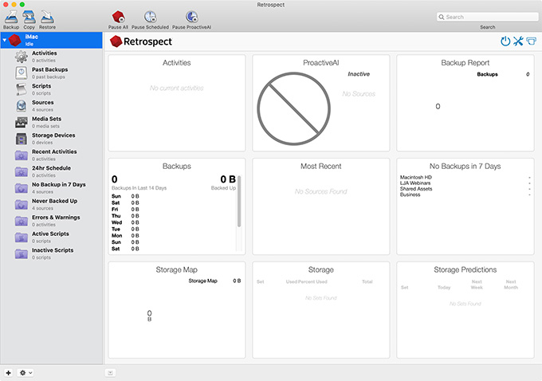This screenshot has height=381, width=542.
Task: Select Active Scripts in the sidebar
Action: [x=52, y=238]
